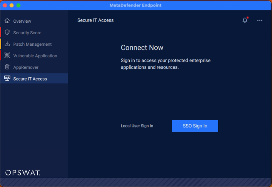The width and height of the screenshot is (272, 187).
Task: Open the Patch Management menu label
Action: coord(32,44)
